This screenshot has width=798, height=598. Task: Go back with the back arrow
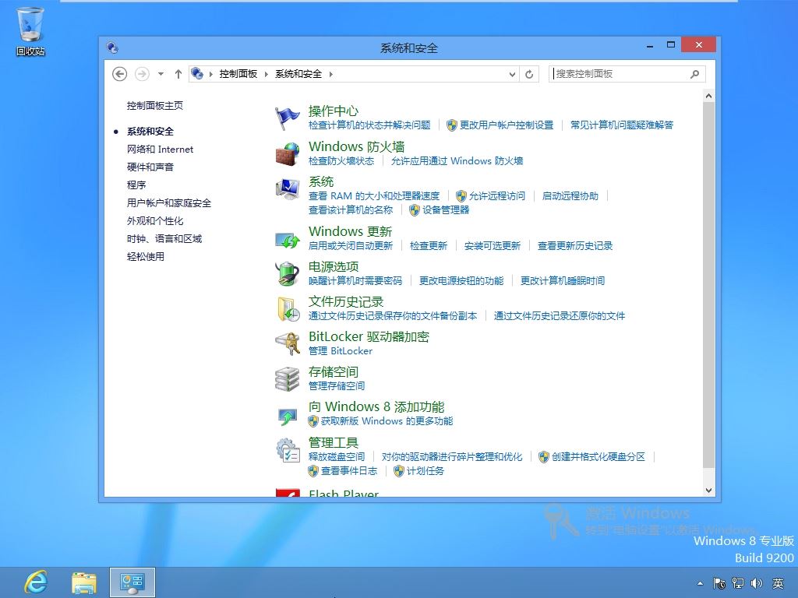pyautogui.click(x=119, y=74)
